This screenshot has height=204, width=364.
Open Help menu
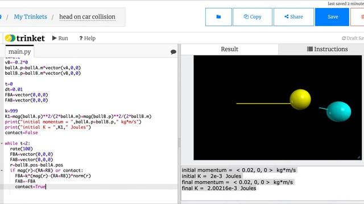(87, 38)
